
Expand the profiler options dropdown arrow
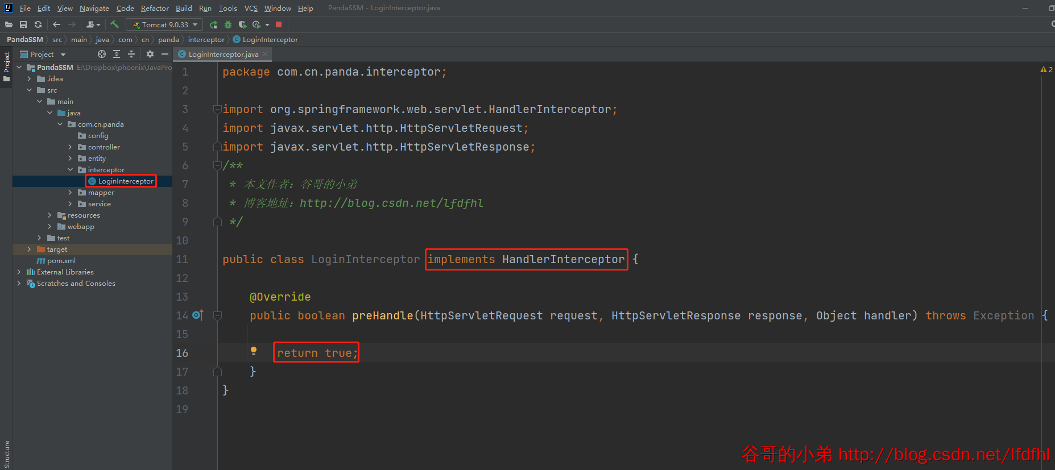pos(267,24)
